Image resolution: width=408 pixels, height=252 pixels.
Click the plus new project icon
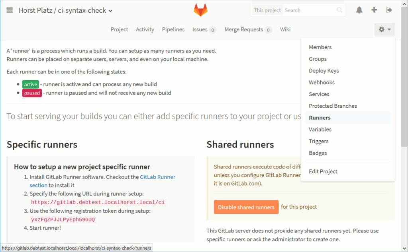pyautogui.click(x=374, y=10)
